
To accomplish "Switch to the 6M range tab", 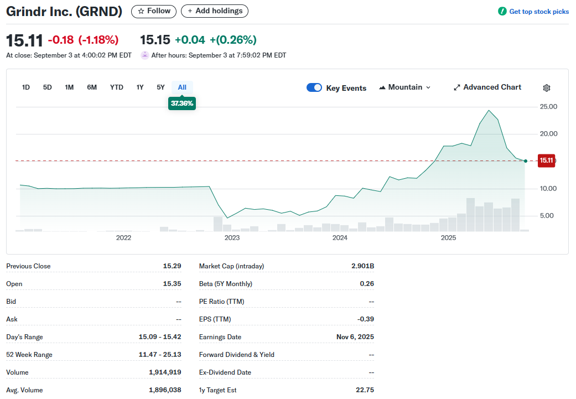I will [92, 87].
